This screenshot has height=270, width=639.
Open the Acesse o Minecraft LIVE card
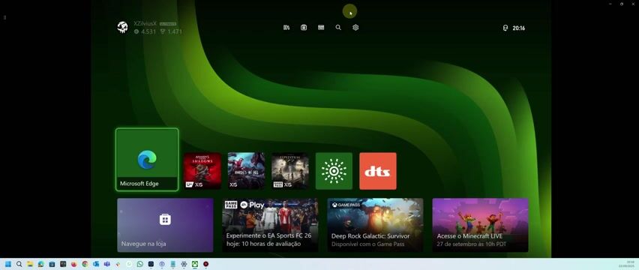[x=481, y=225]
